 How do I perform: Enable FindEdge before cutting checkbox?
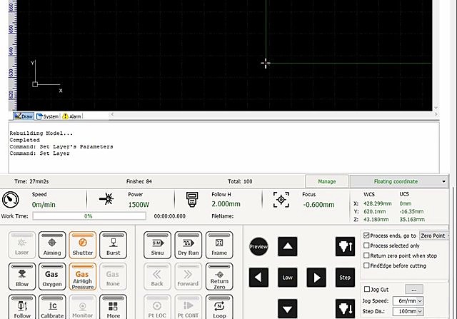[x=366, y=265]
